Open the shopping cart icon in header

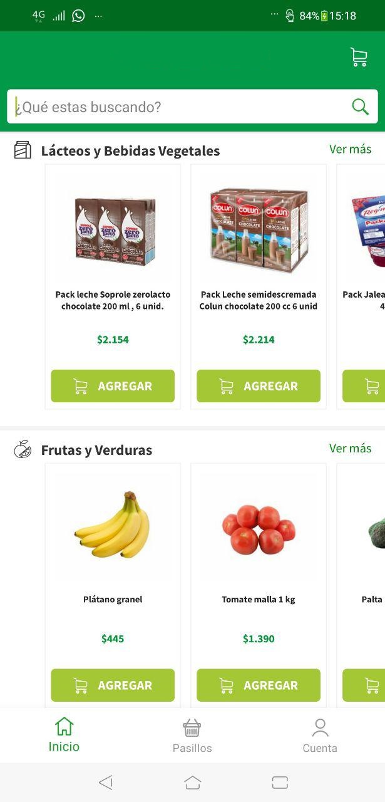[x=359, y=57]
